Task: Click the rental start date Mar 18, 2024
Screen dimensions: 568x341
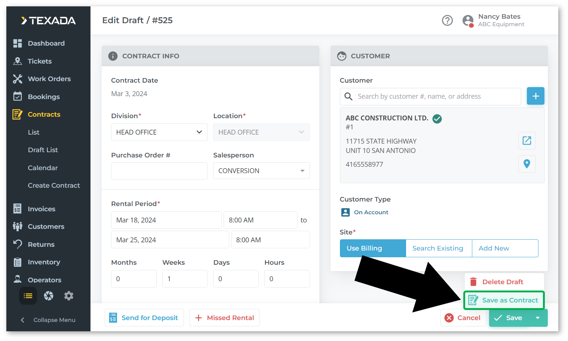Action: (166, 220)
